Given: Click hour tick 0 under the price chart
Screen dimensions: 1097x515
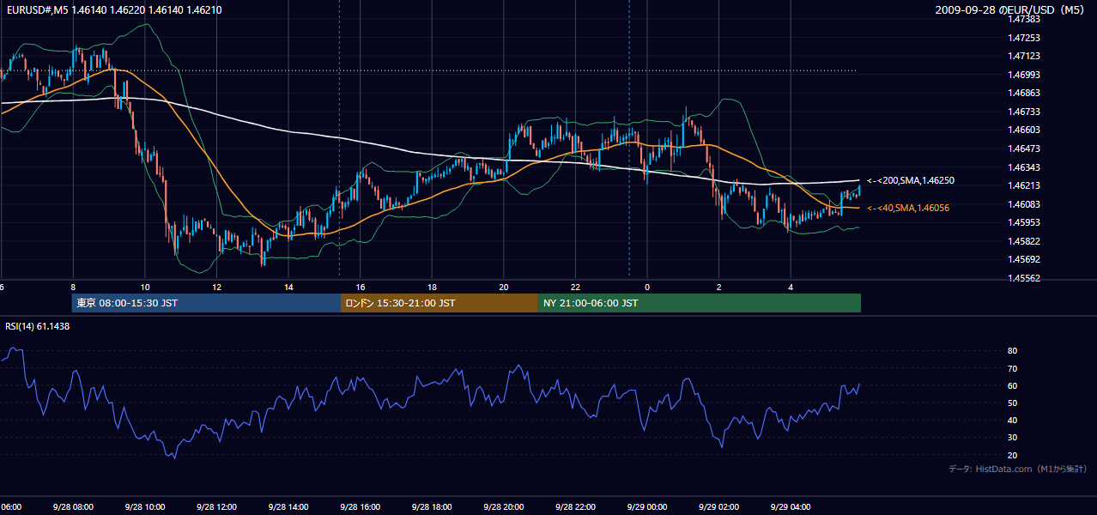Looking at the screenshot, I should pos(647,288).
